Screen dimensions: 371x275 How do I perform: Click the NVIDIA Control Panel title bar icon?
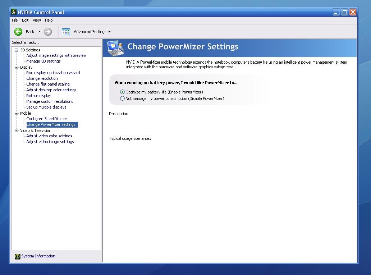pos(14,12)
